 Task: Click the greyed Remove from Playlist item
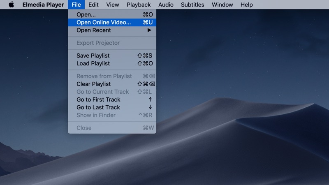pyautogui.click(x=112, y=76)
